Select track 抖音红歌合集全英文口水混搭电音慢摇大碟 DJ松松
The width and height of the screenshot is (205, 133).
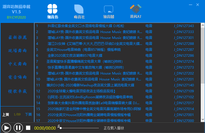click(x=86, y=26)
